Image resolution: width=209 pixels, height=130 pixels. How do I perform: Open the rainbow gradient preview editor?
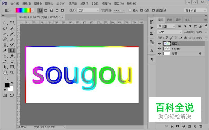23,11
